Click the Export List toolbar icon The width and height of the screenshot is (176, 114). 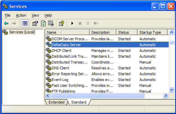(x=51, y=23)
